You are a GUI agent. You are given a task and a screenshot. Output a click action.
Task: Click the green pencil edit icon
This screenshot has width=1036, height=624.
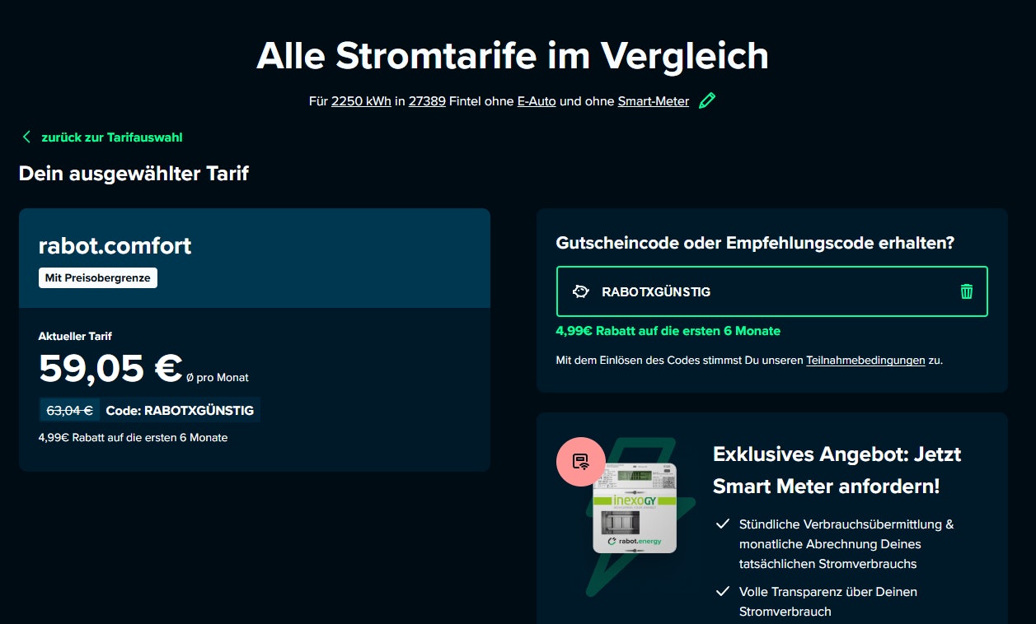click(706, 101)
